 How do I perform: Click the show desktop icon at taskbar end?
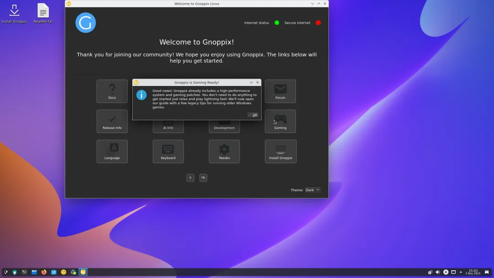coord(487,272)
